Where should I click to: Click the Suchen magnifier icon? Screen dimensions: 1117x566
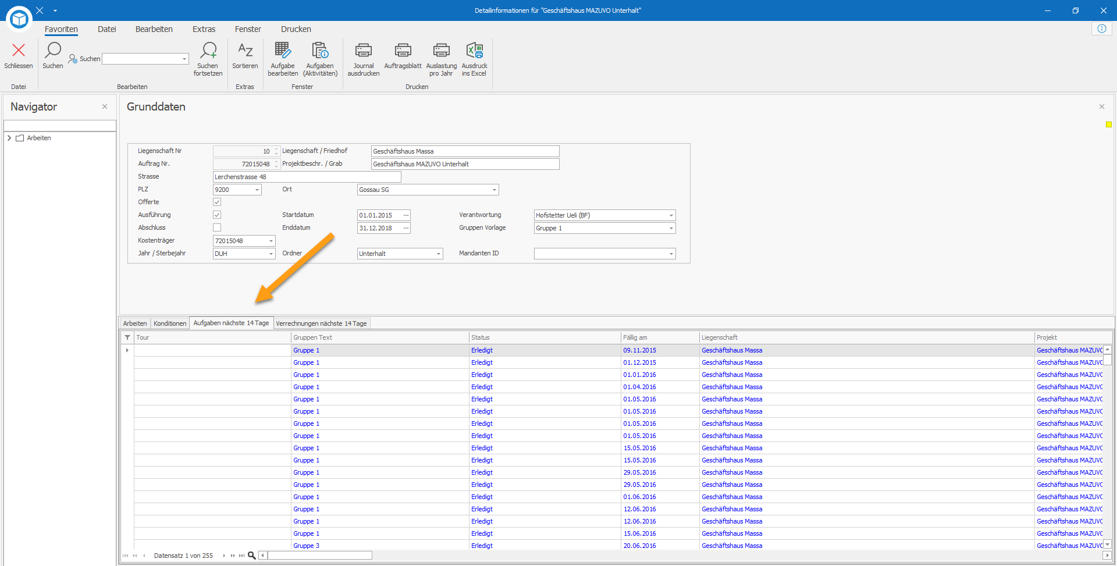coord(53,51)
